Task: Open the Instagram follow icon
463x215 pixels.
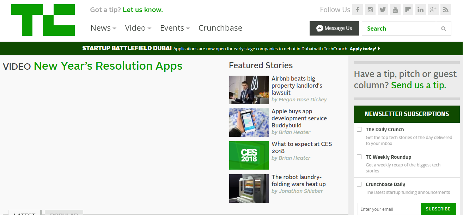Action: tap(370, 10)
